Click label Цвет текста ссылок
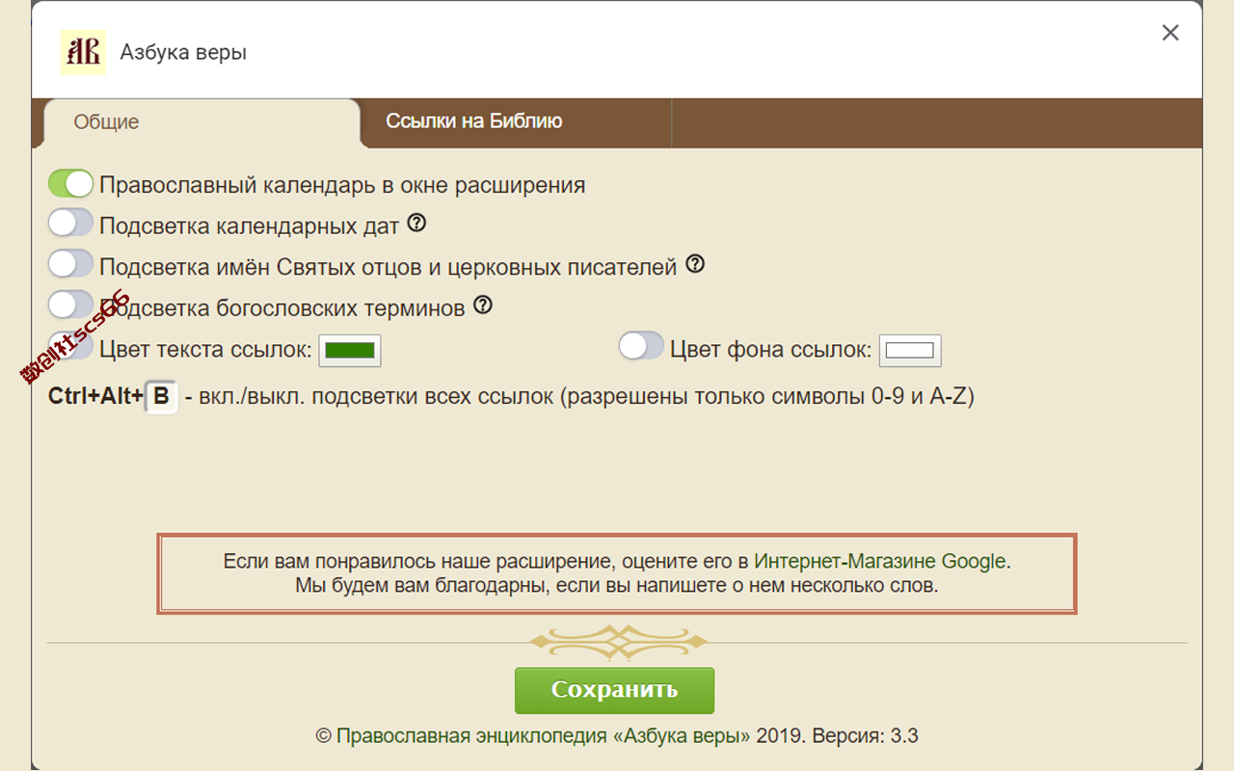 coord(205,349)
